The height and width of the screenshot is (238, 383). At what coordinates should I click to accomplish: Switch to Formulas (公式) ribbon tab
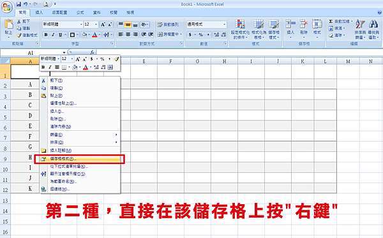click(x=80, y=12)
